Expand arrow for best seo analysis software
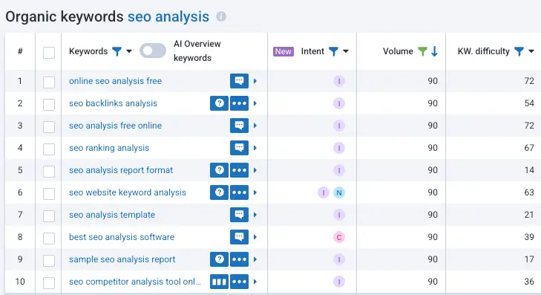This screenshot has height=295, width=541. click(x=255, y=237)
